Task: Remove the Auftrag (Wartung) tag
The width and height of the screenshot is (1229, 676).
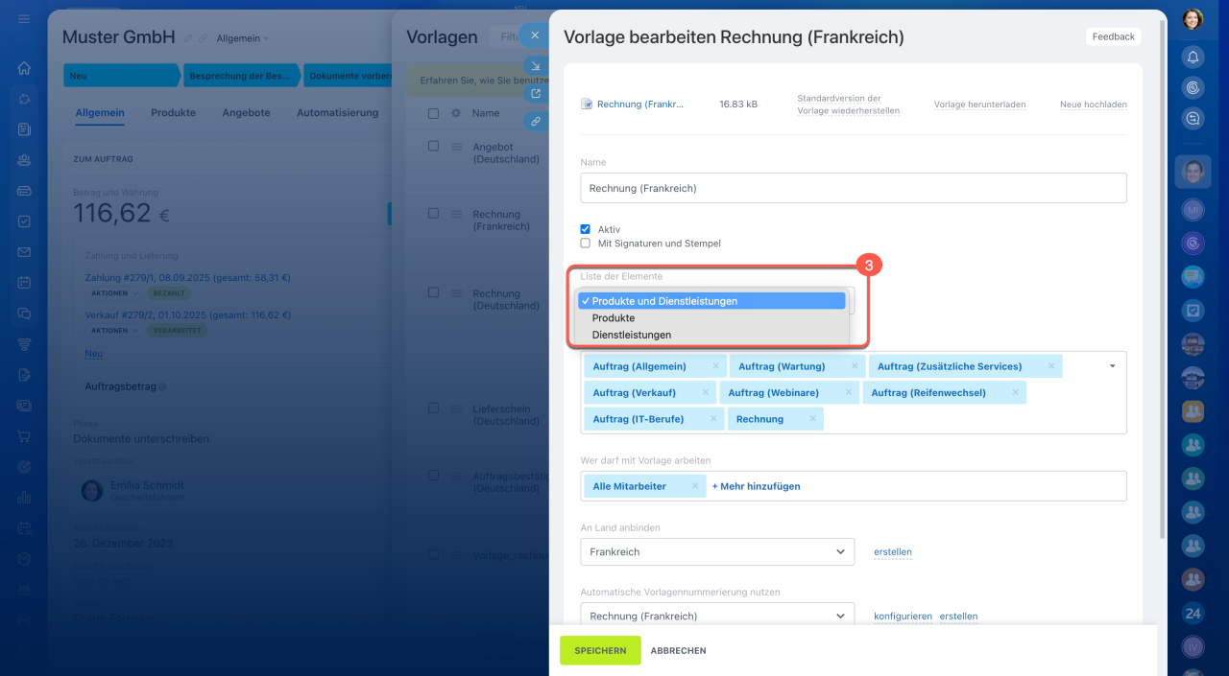Action: pyautogui.click(x=854, y=366)
